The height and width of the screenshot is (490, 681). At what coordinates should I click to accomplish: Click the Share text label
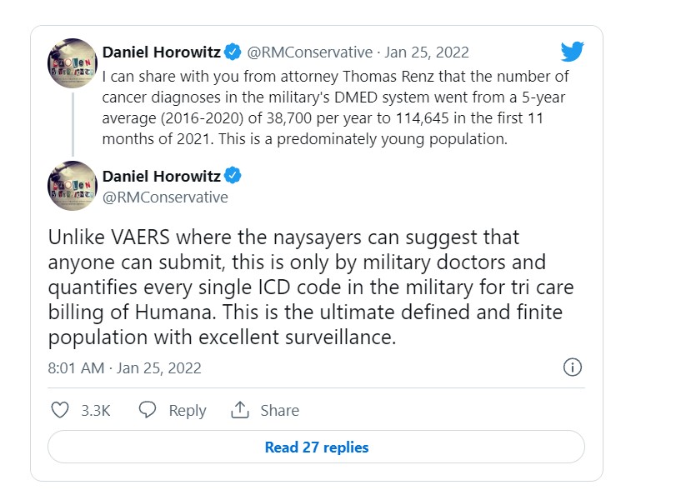click(279, 410)
